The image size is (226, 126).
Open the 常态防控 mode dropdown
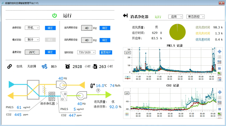point(195,17)
